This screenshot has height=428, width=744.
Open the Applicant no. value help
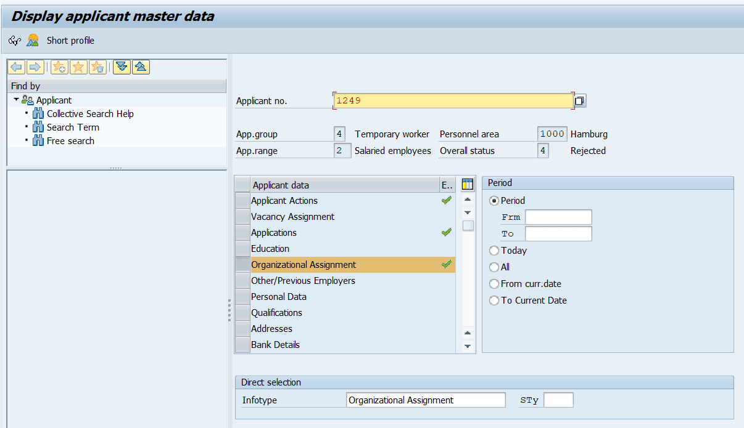[578, 100]
